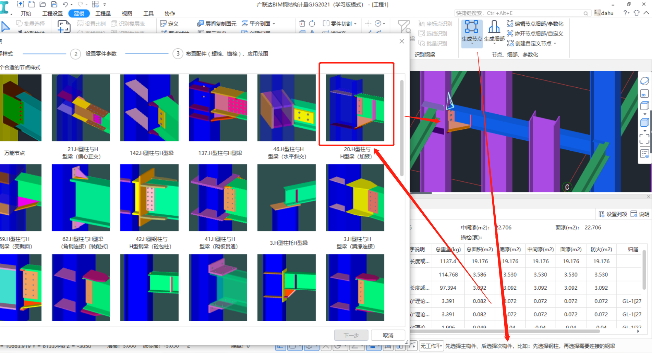The width and height of the screenshot is (652, 353).
Task: Click the 设置列项 set columns icon
Action: pos(602,214)
